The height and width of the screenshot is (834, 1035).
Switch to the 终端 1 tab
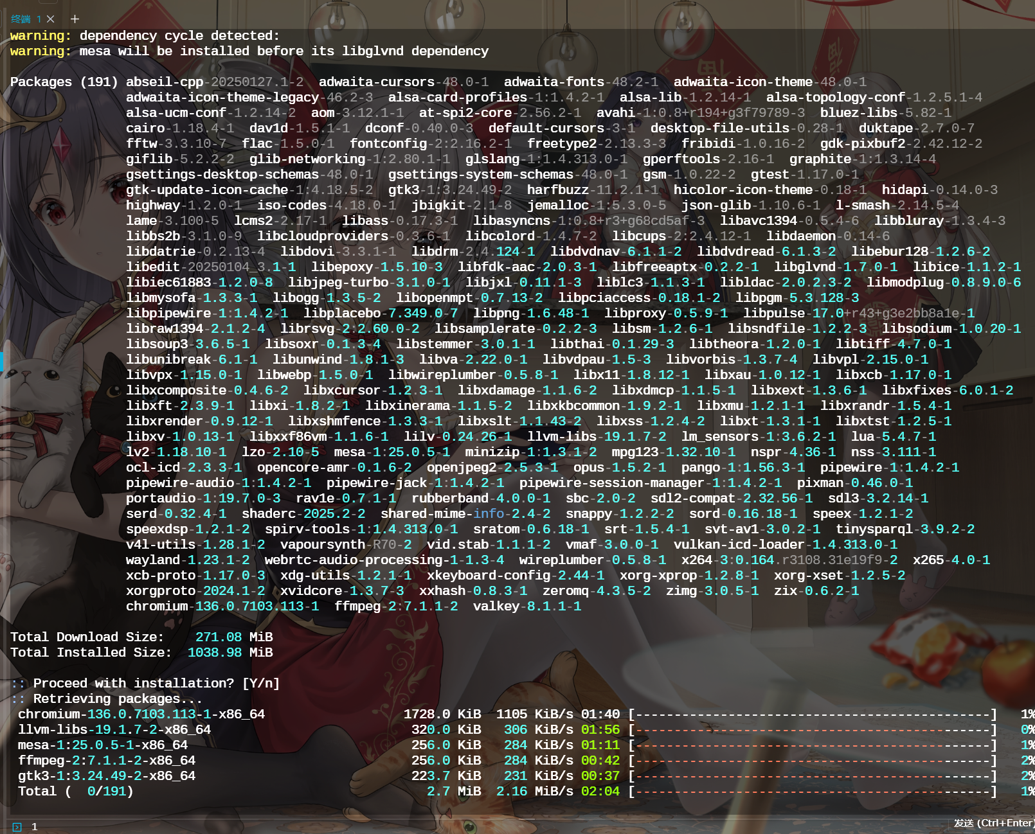coord(26,19)
